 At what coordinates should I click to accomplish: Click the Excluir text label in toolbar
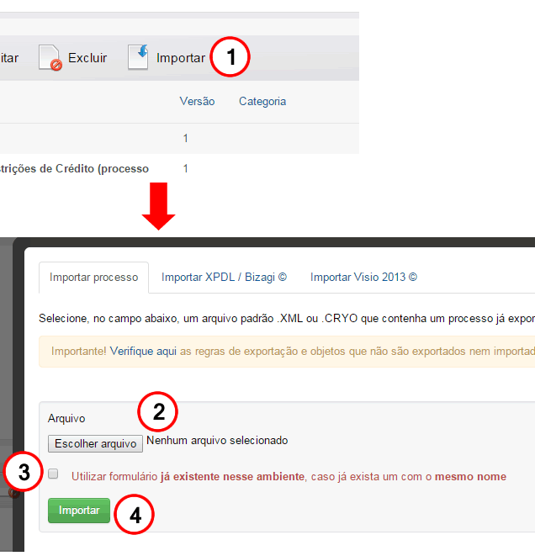(87, 58)
